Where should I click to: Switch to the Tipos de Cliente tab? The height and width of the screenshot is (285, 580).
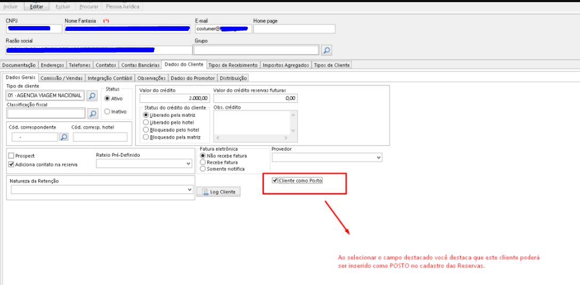pos(332,65)
